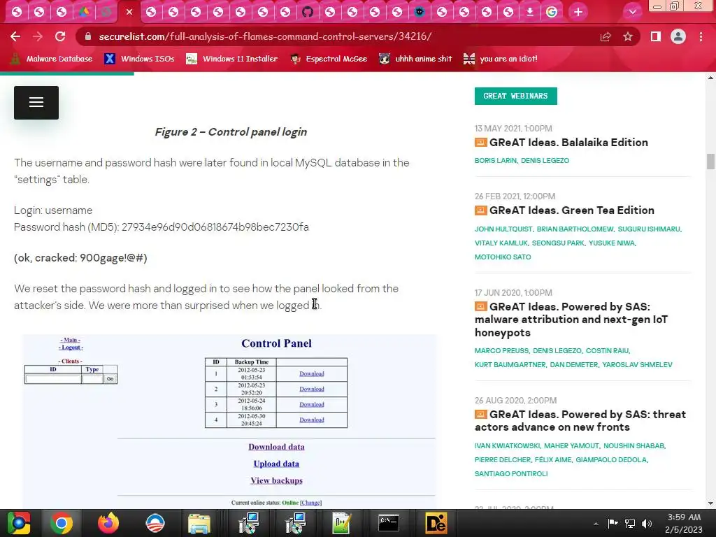Open GReAT Ideas. Balalaika Edition webinar
This screenshot has width=716, height=537.
pyautogui.click(x=568, y=143)
